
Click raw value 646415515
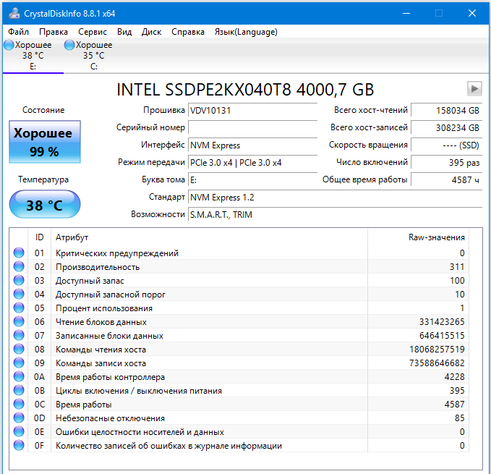[x=442, y=336]
